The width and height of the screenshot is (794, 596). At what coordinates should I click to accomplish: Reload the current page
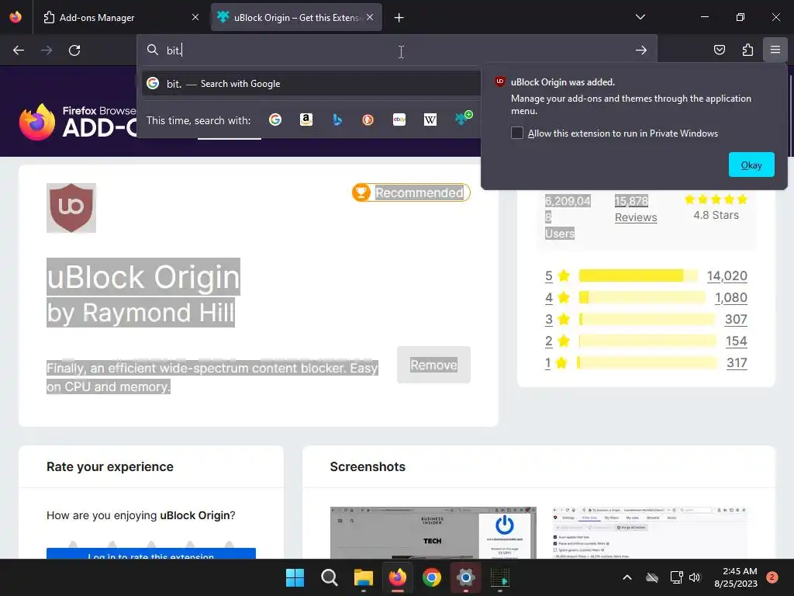(74, 50)
